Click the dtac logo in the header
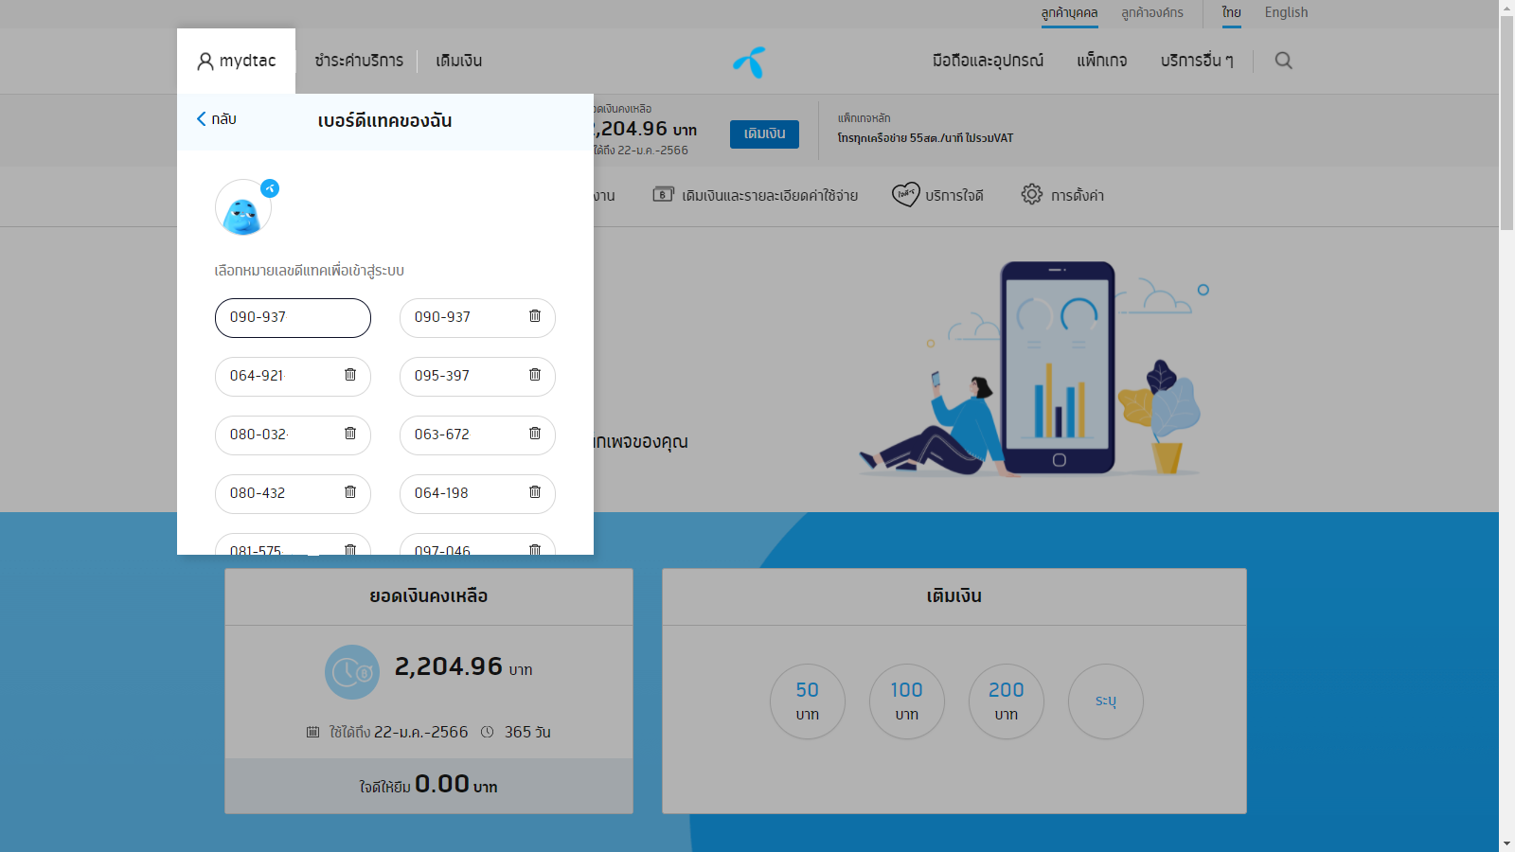Viewport: 1515px width, 852px height. tap(749, 62)
